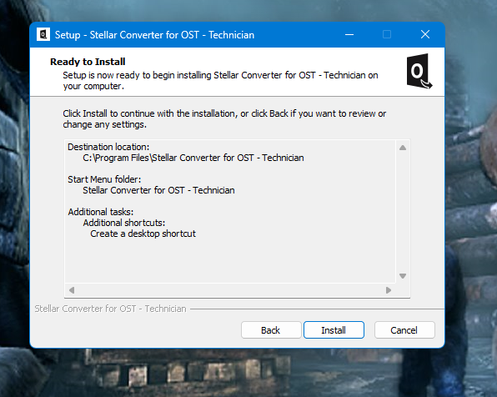Click the Destination location path text
Viewport: 497px width, 397px height.
coord(193,158)
